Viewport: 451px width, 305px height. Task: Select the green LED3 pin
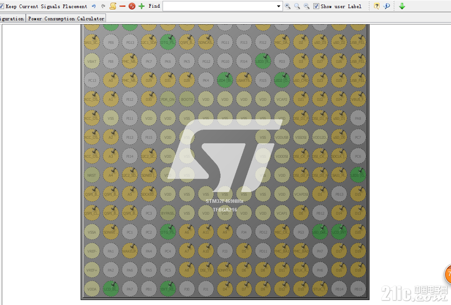[263, 61]
